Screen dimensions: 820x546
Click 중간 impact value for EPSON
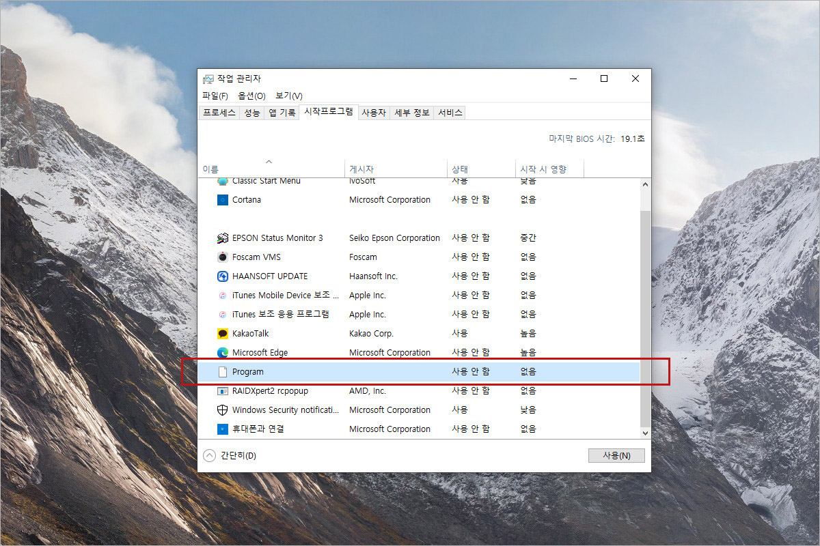(x=528, y=238)
